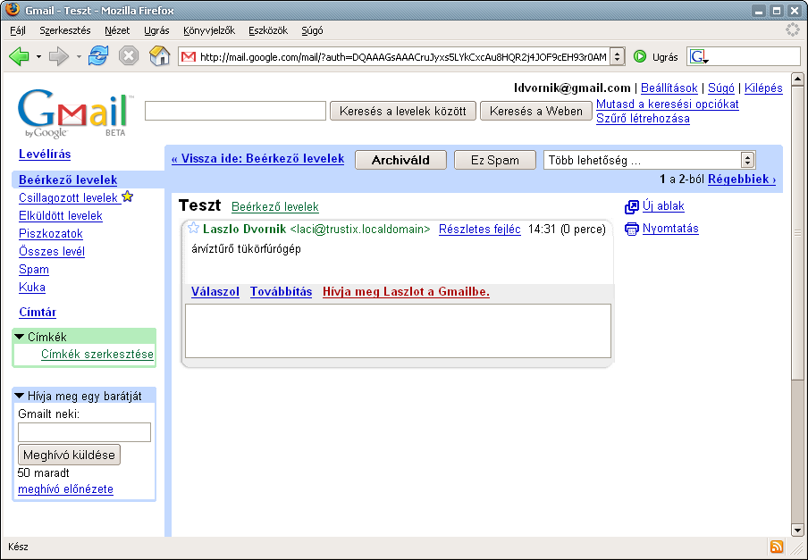808x560 pixels.
Task: Go to the Home page icon
Action: (159, 55)
